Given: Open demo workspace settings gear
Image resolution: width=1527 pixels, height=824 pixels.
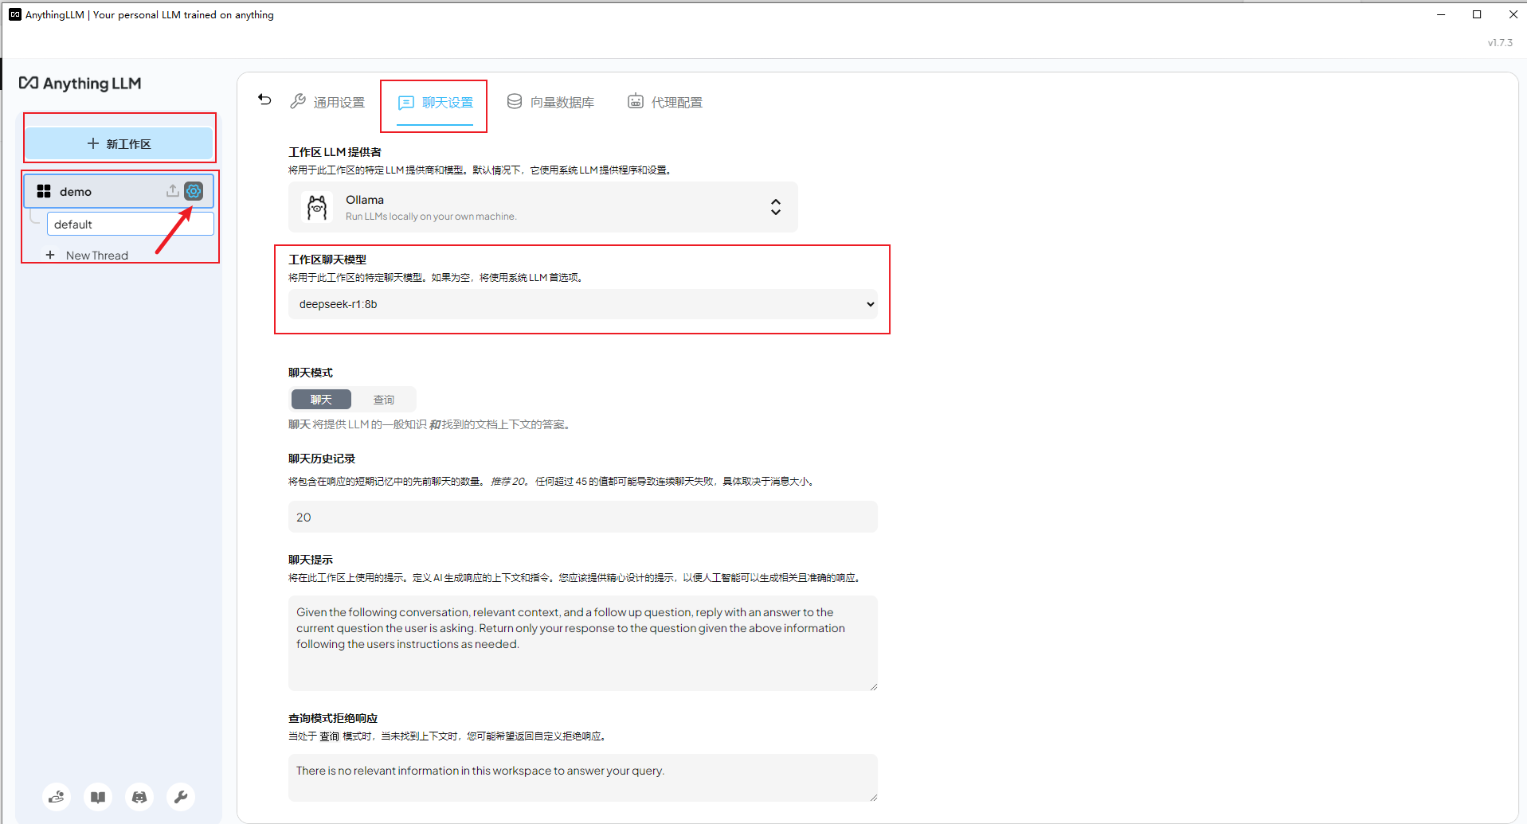Looking at the screenshot, I should pos(194,191).
